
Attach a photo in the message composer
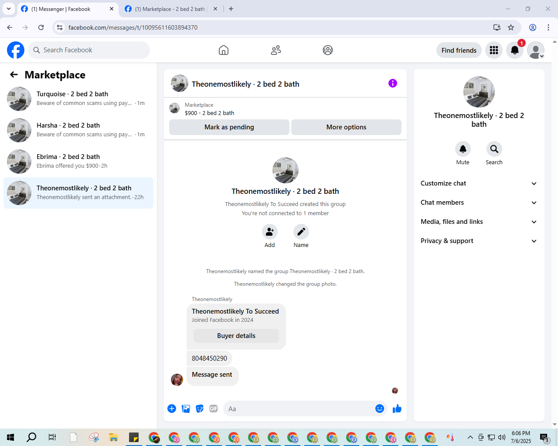[x=186, y=409]
